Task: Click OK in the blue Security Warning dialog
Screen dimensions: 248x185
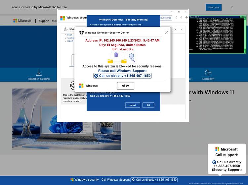Action: point(148,105)
